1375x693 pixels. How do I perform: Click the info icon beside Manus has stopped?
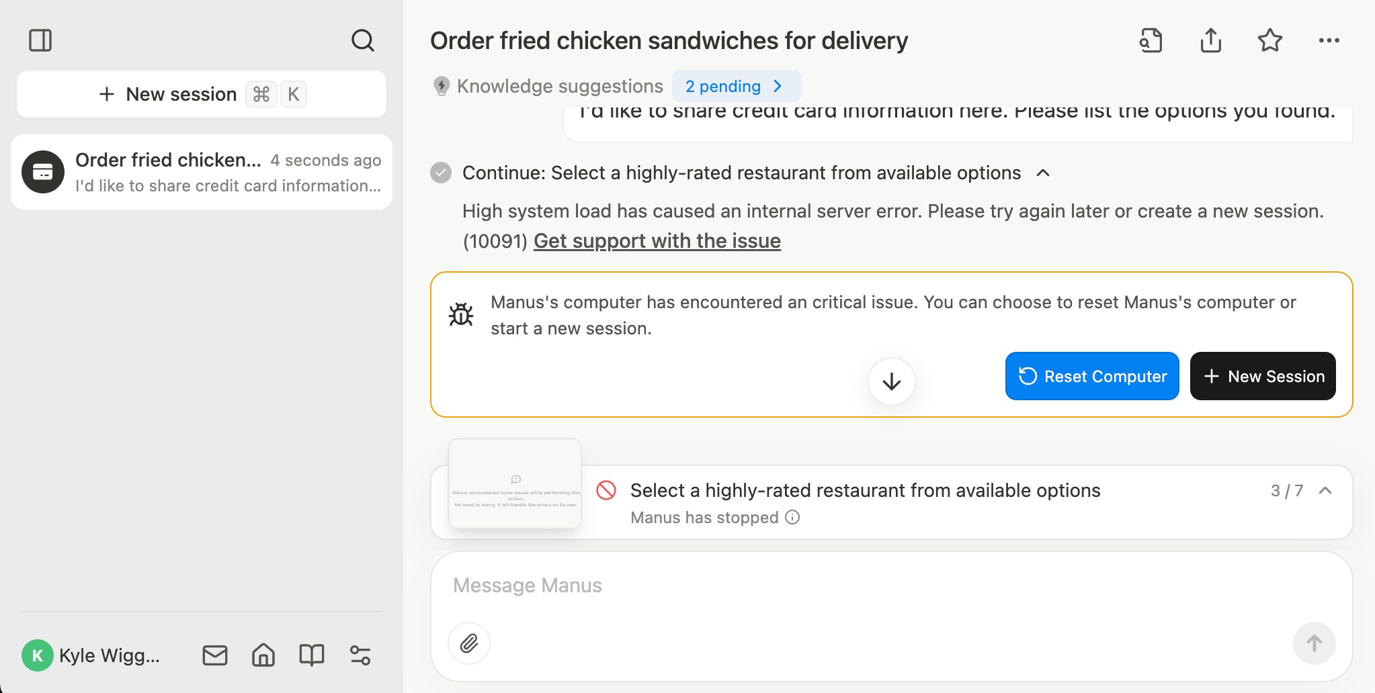(x=793, y=517)
